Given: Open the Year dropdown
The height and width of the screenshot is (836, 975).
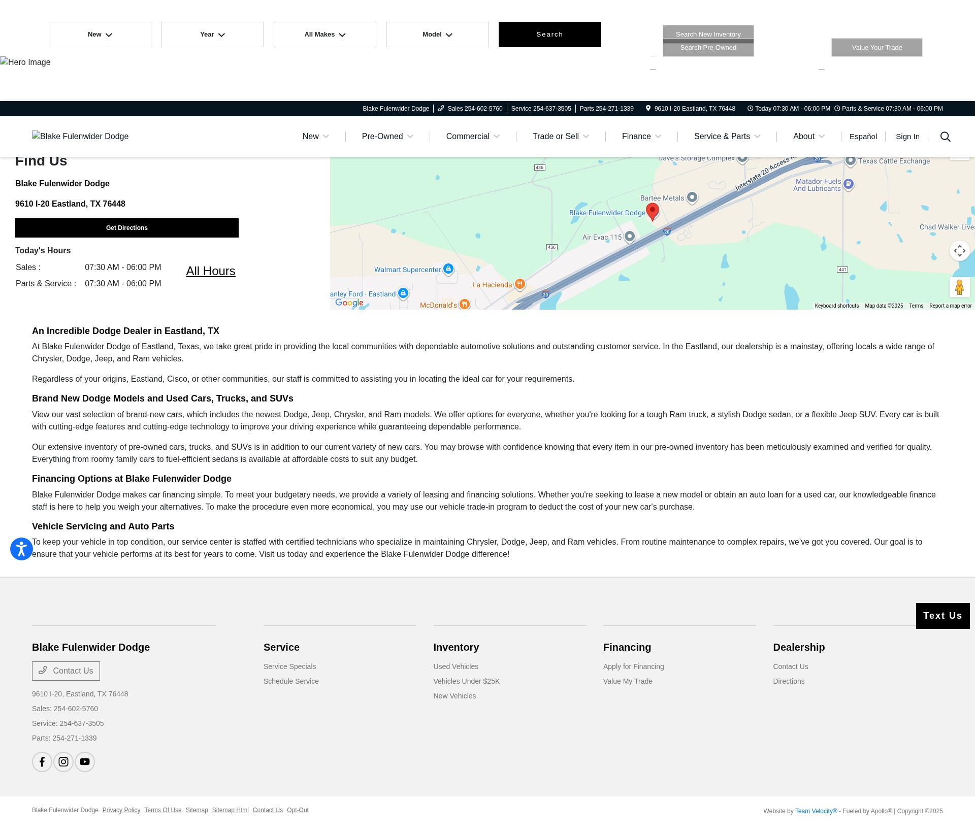Looking at the screenshot, I should 212,35.
